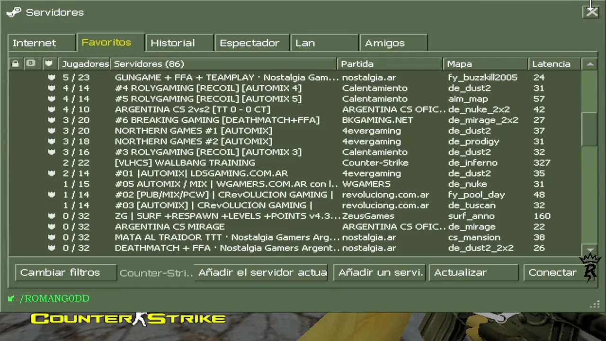
Task: Click the Counter-Strike game filter label
Action: tap(156, 273)
